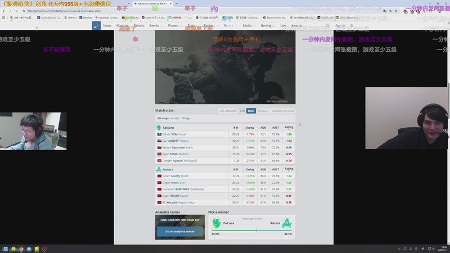Open Damjan 'kyxsan' Stoilkovski player profile
The height and width of the screenshot is (253, 450).
[x=179, y=161]
